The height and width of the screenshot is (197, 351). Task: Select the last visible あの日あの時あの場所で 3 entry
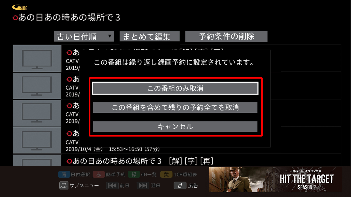click(x=177, y=160)
